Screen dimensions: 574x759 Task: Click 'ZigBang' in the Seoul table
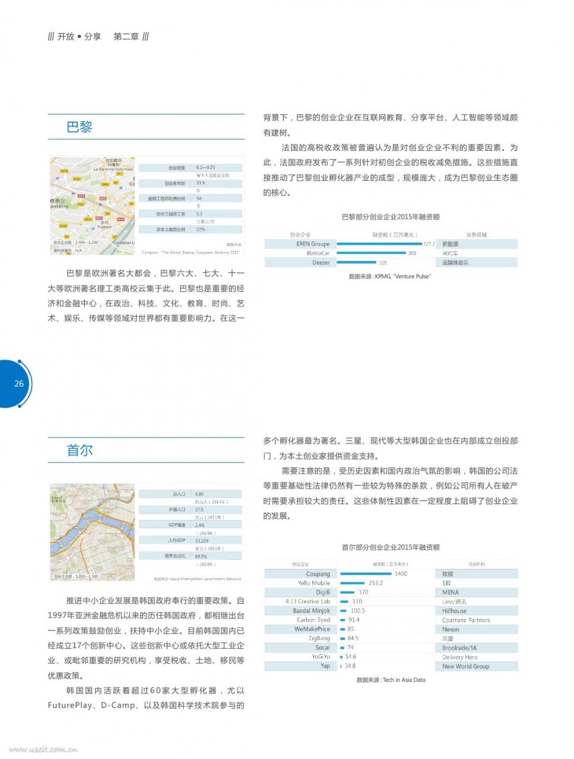[319, 638]
